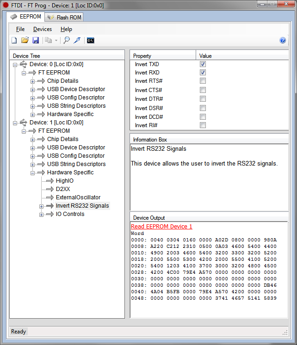
Task: Enable the Invert DTR# checkbox
Action: click(x=203, y=99)
